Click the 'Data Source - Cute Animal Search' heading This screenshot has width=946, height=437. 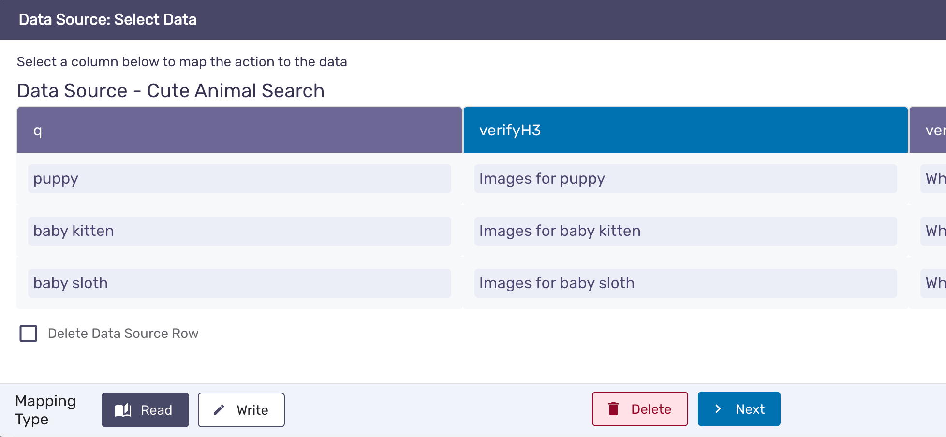[x=171, y=91]
